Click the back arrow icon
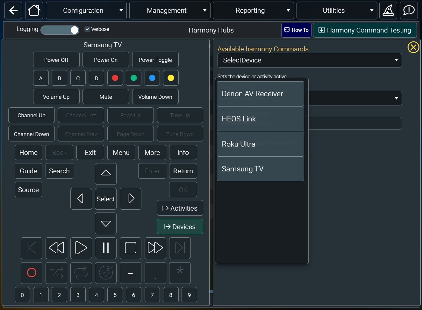 13,11
